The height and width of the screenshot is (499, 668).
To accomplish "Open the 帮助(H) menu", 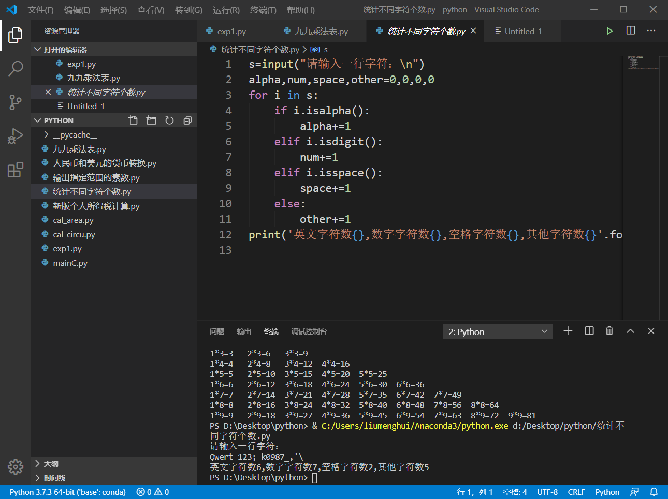I will click(x=300, y=10).
